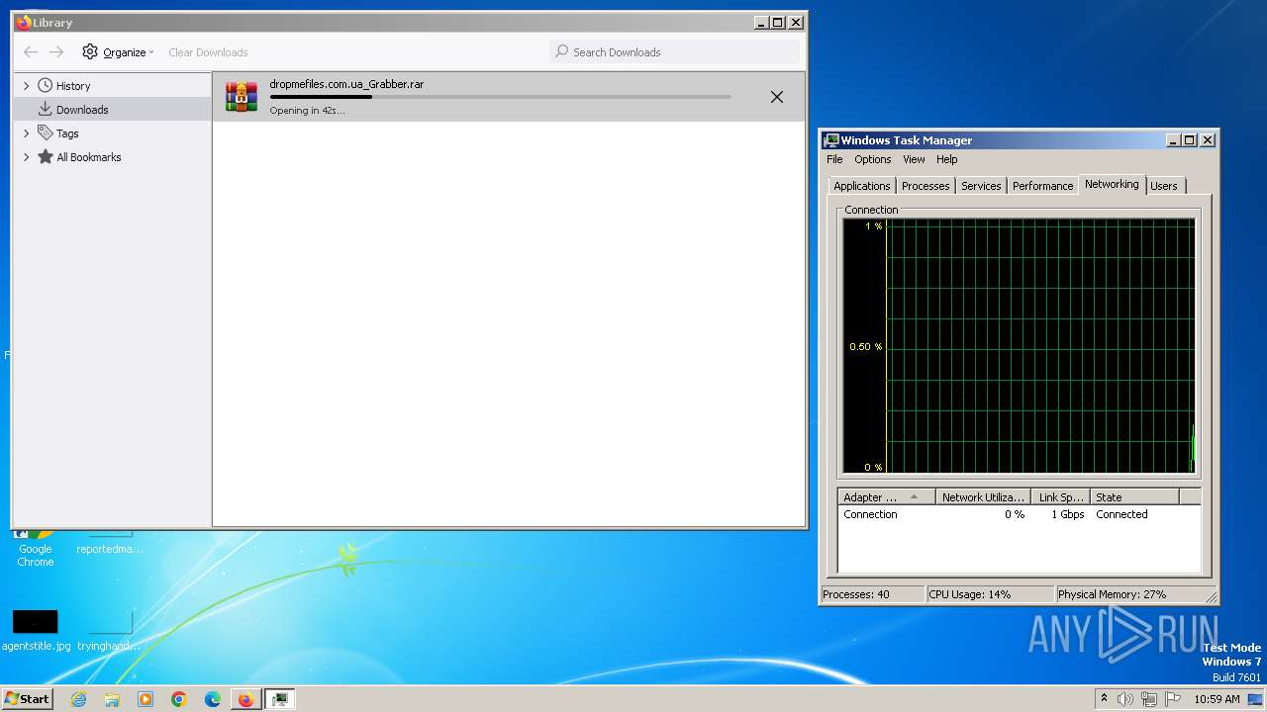This screenshot has width=1267, height=712.
Task: Switch to Task Manager taskbar button
Action: tap(280, 699)
